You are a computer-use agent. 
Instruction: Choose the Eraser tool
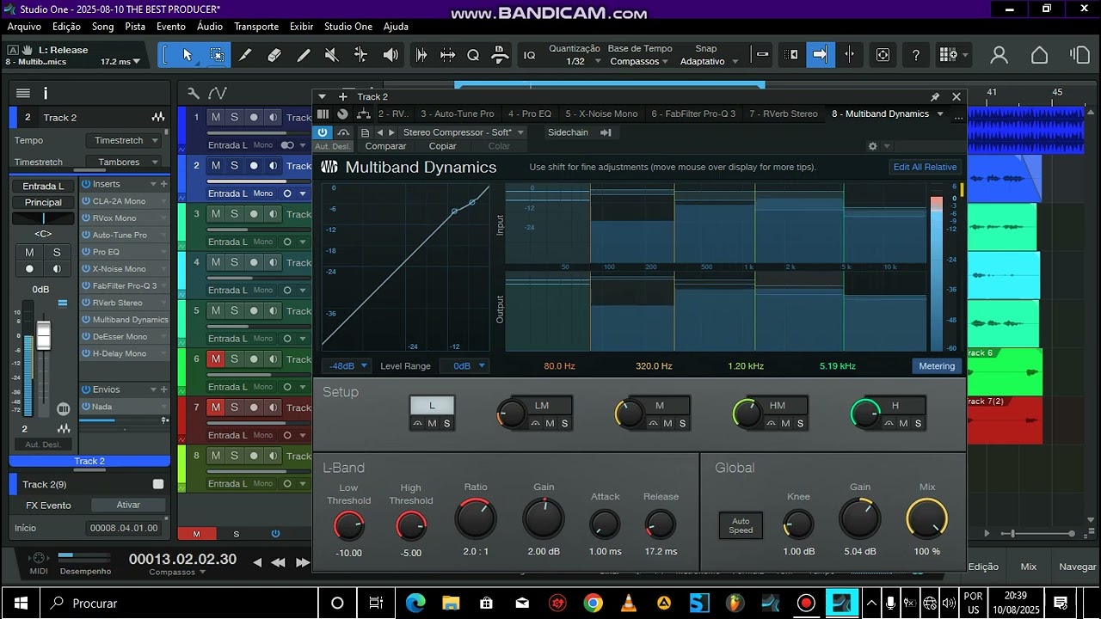click(274, 55)
